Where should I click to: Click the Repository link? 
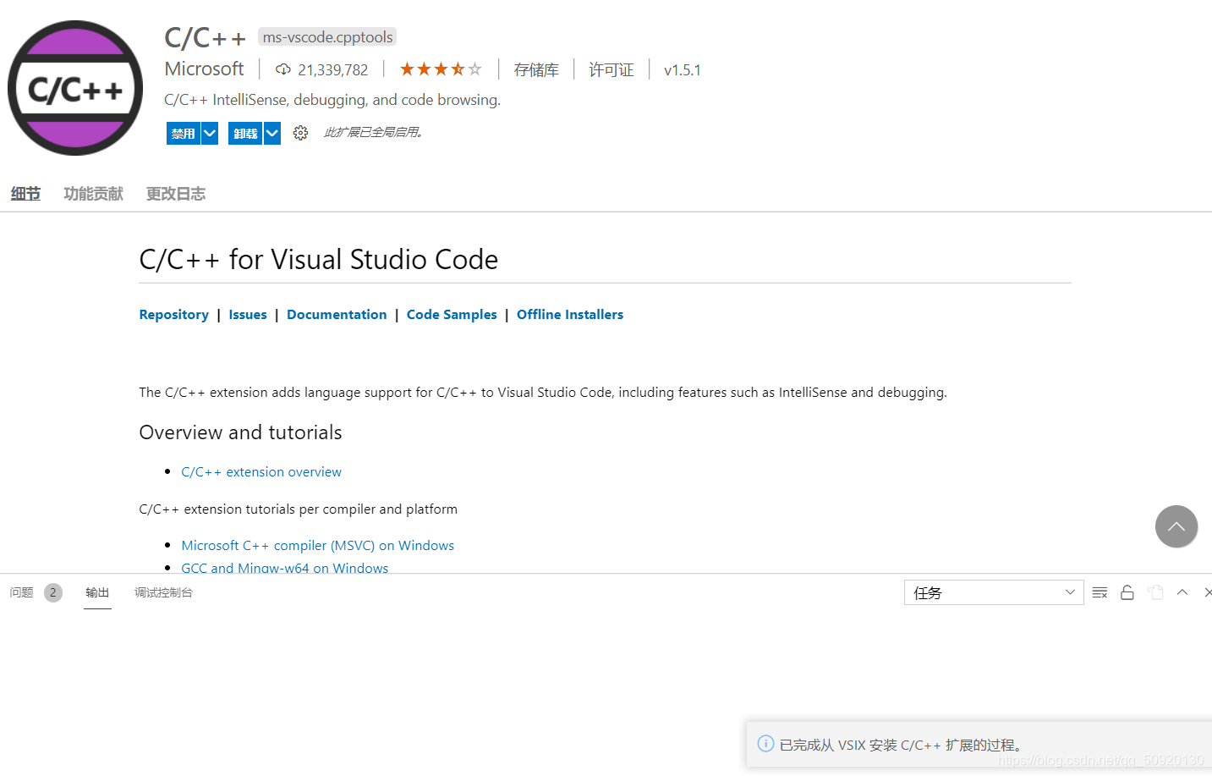click(173, 314)
